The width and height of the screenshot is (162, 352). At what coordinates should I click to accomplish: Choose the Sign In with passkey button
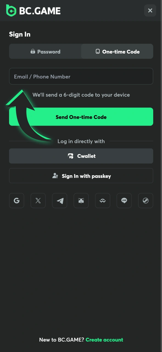[x=81, y=176]
